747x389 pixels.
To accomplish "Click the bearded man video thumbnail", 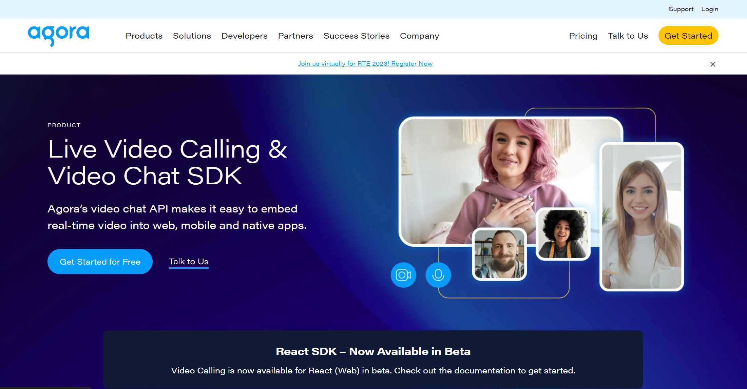I will pos(499,254).
